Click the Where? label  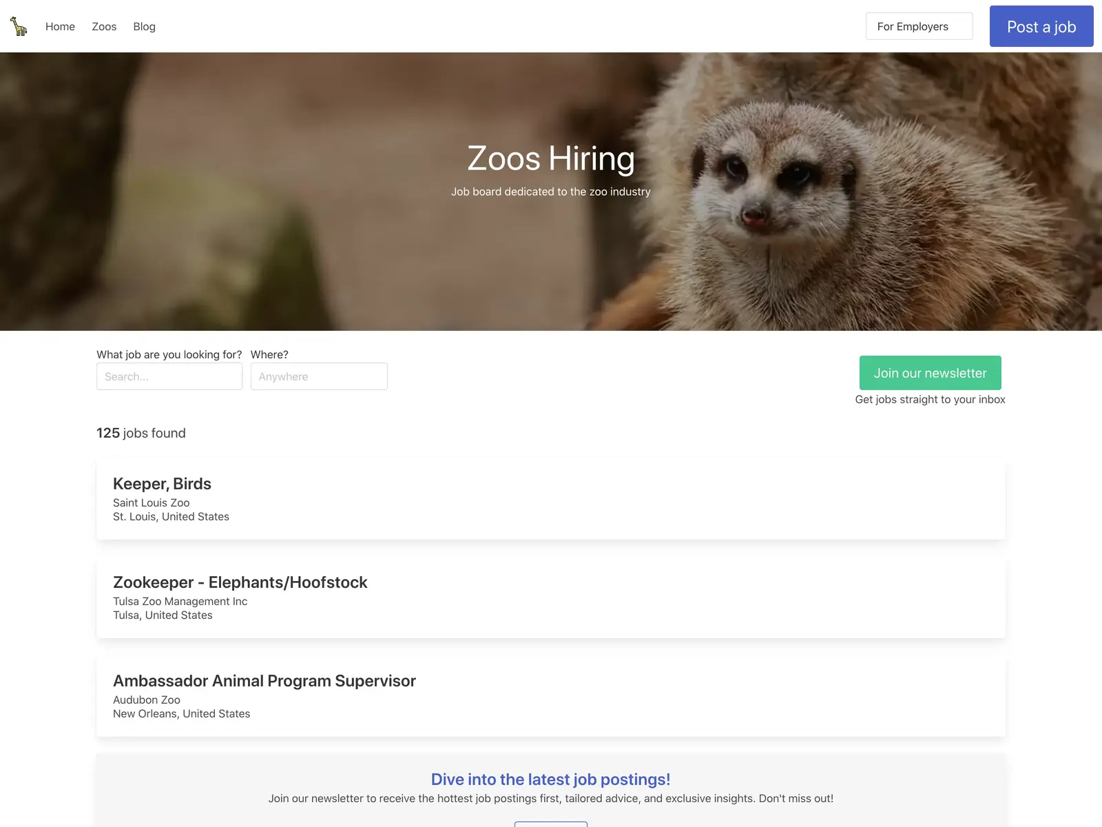click(269, 354)
